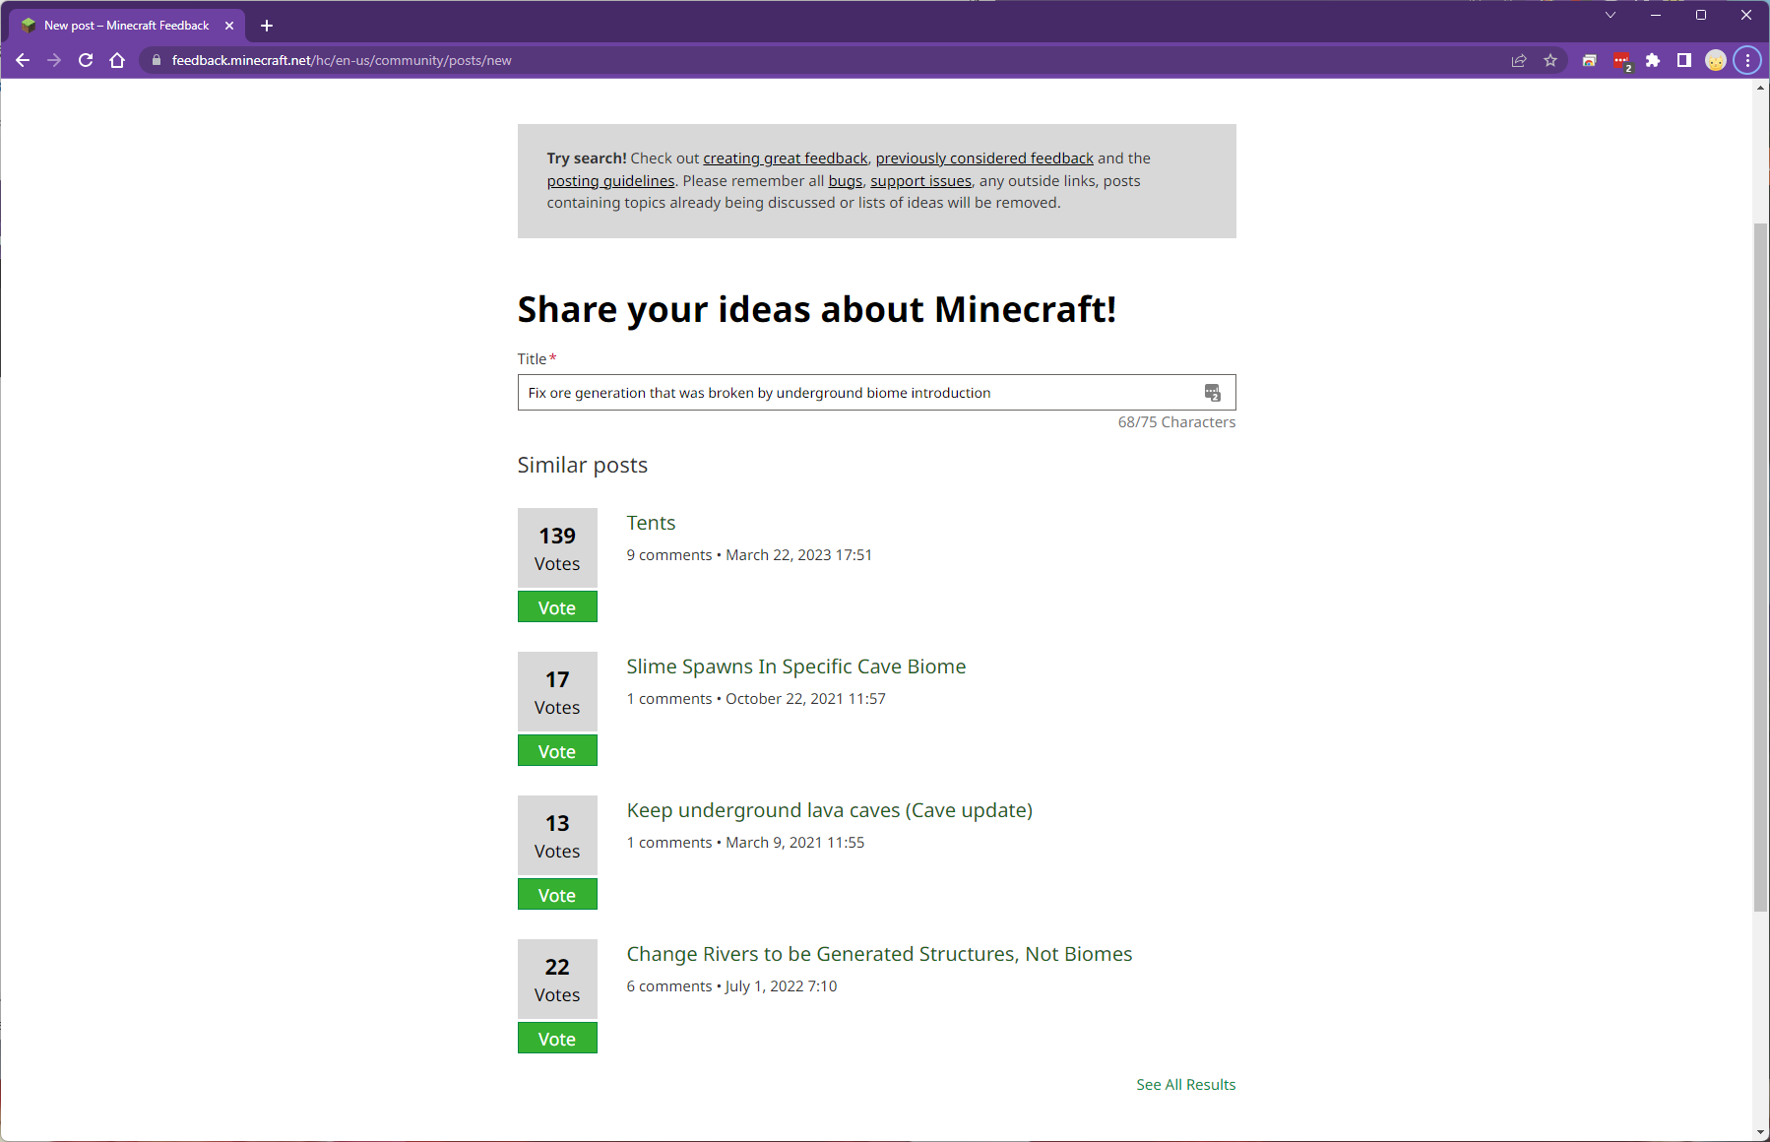Click the password manager icon in Title field
1770x1142 pixels.
tap(1213, 393)
